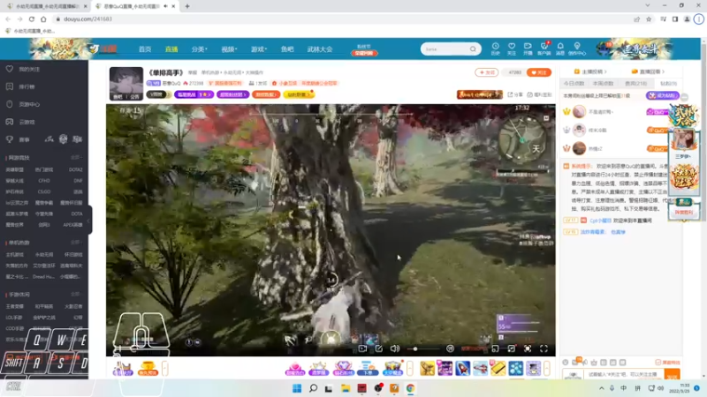Toggle picture-in-picture mini window icon
The height and width of the screenshot is (397, 707).
tap(495, 348)
